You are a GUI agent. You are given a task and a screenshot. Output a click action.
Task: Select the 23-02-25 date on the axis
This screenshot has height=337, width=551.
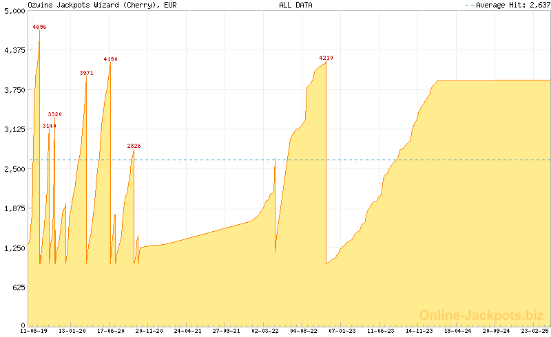(x=534, y=331)
